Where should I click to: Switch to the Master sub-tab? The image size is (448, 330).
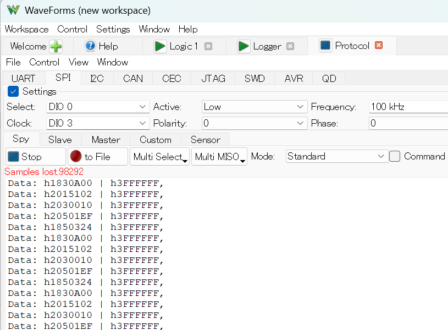point(106,140)
